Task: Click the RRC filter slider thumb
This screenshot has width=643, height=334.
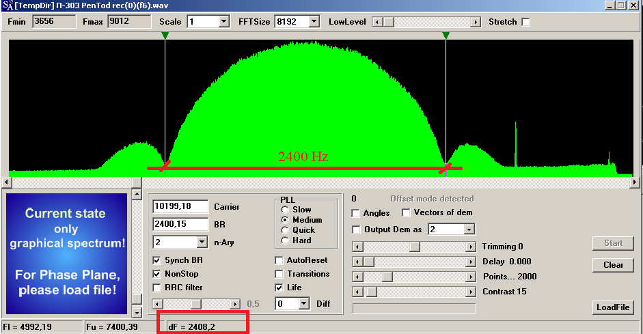Action: point(196,304)
